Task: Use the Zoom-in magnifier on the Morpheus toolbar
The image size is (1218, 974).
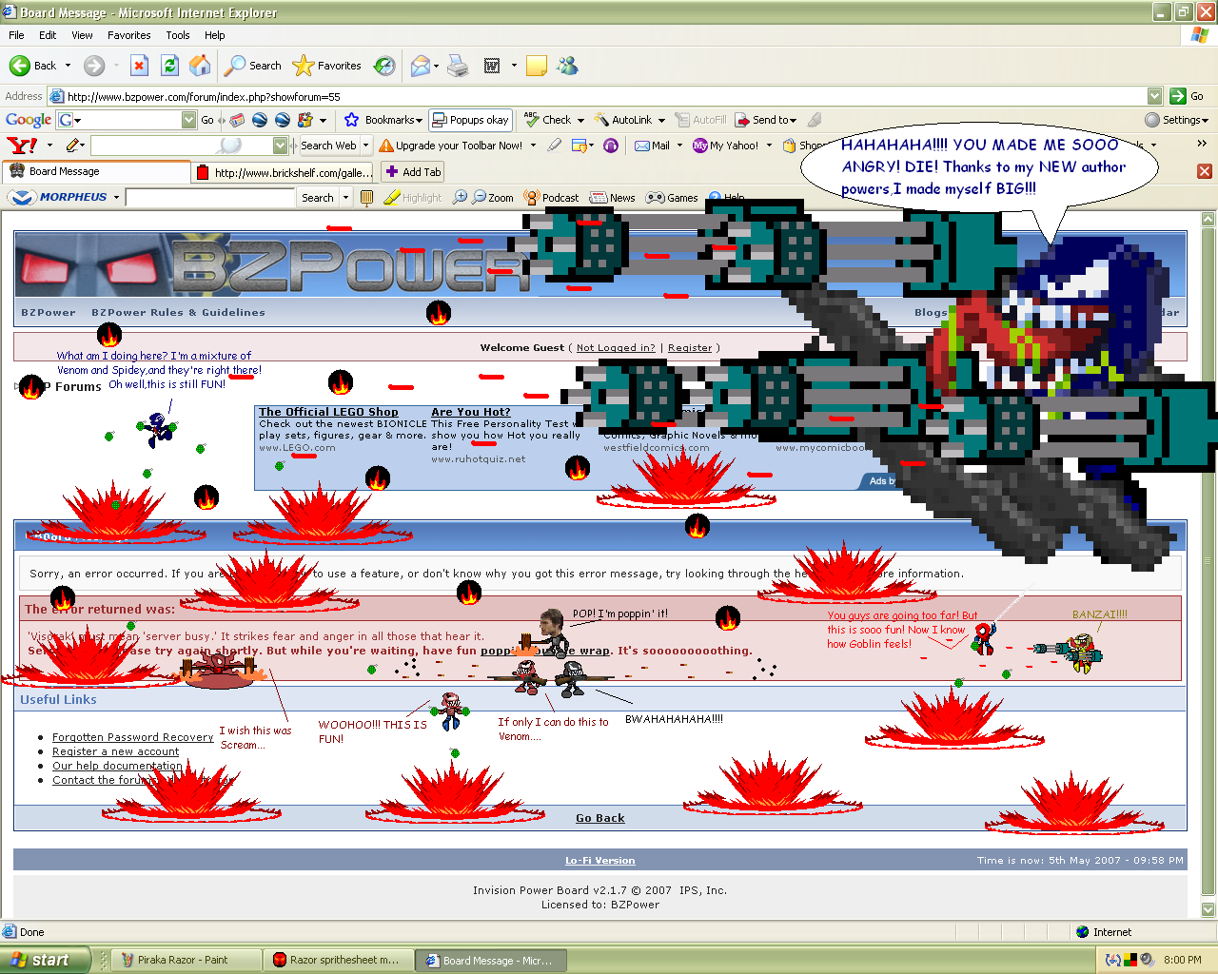Action: click(x=460, y=198)
